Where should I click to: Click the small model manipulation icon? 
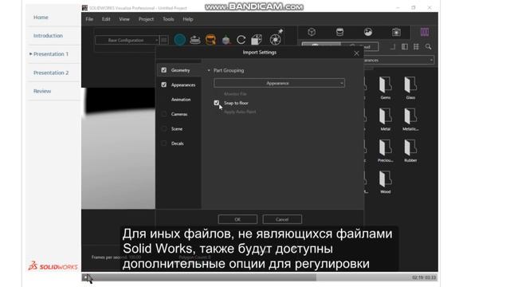(x=226, y=40)
